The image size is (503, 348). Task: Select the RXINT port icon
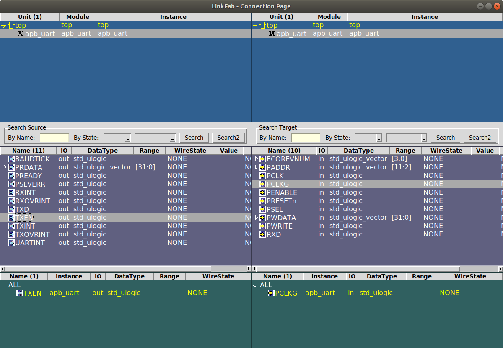(x=12, y=192)
